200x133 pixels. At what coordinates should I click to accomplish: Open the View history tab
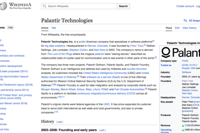click(x=189, y=28)
